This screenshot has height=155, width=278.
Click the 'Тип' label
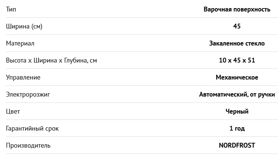(x=11, y=9)
